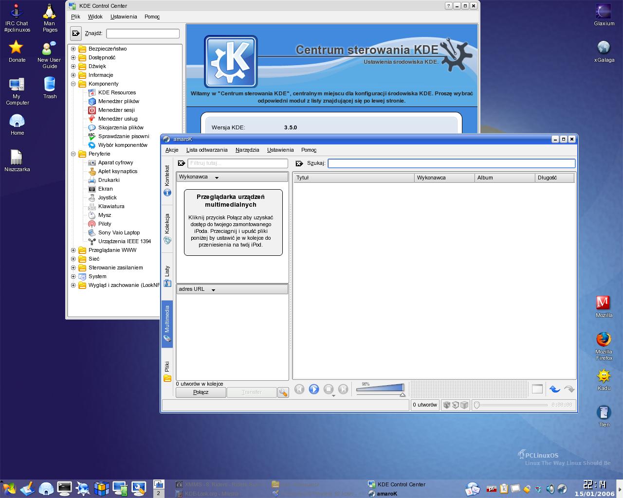Open Kadu desktop icon
The height and width of the screenshot is (498, 623).
click(x=604, y=380)
